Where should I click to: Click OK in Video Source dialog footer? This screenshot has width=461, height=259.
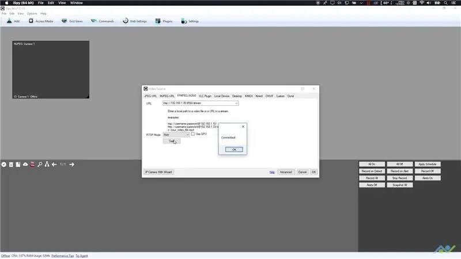pos(313,172)
